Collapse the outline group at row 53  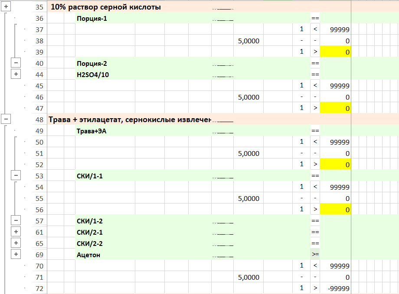coord(16,176)
